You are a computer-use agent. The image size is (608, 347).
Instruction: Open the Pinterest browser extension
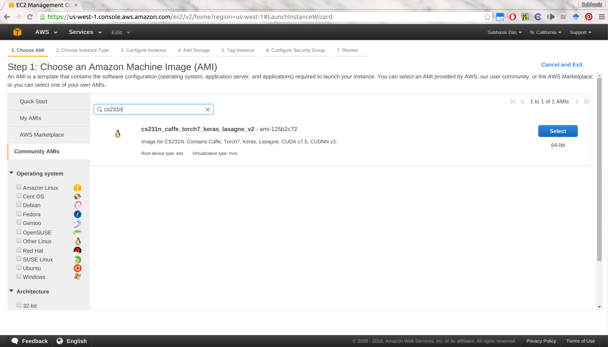[589, 17]
